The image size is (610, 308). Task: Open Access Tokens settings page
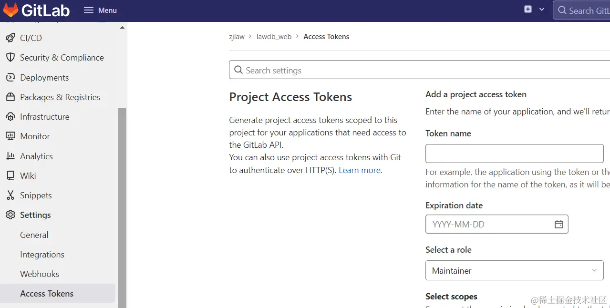[x=47, y=294]
